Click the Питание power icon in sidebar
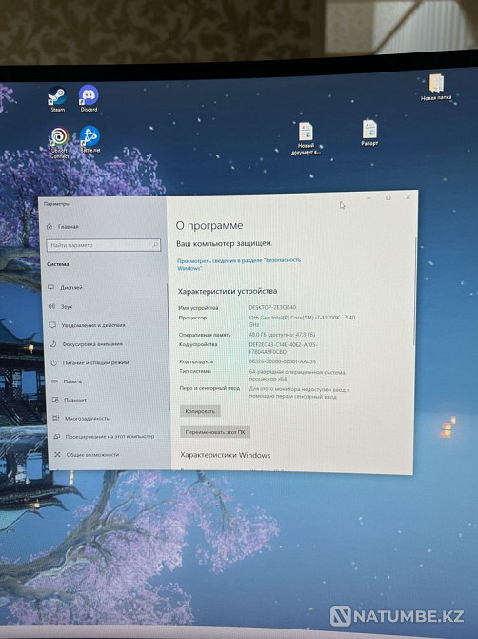Viewport: 478px width, 639px height. tap(54, 362)
